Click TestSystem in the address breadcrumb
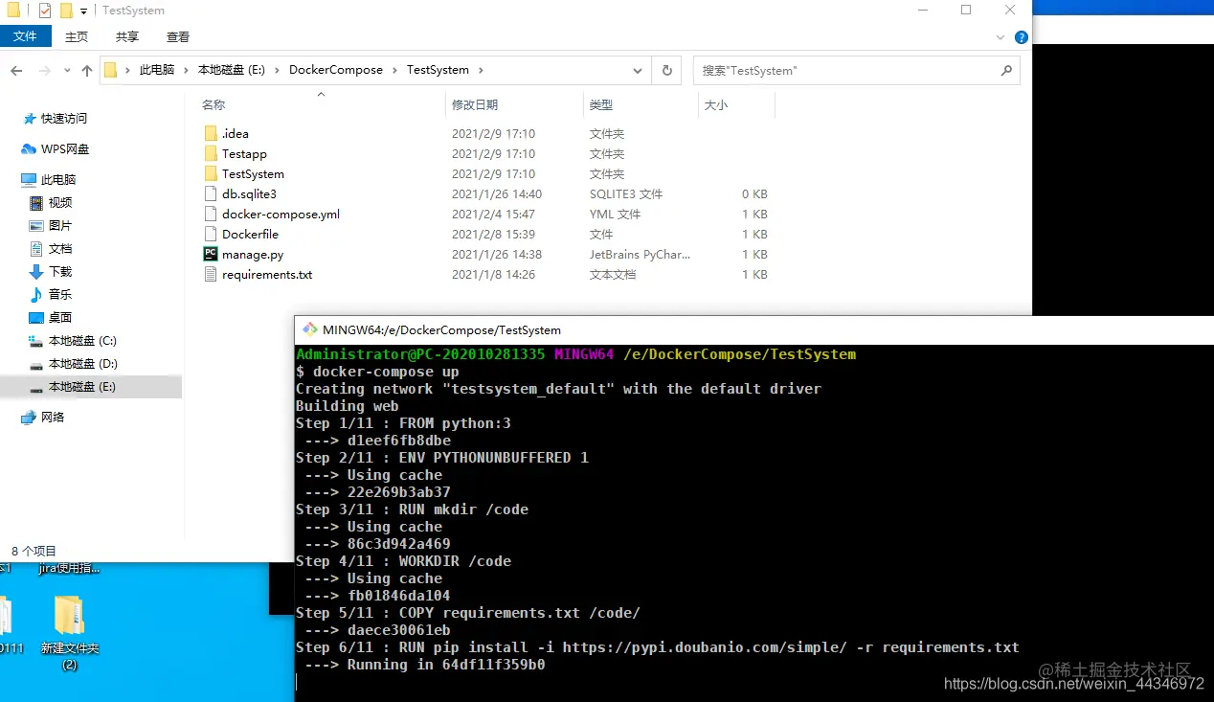Screen dimensions: 1214x702 point(438,70)
